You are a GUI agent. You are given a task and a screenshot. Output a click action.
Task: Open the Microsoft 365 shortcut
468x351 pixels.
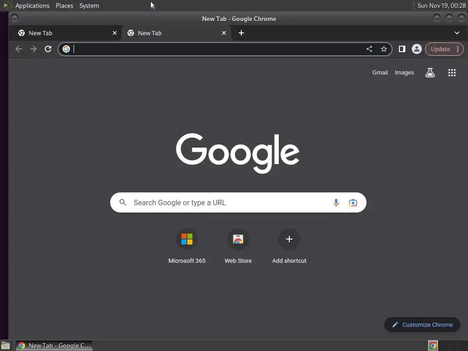187,246
